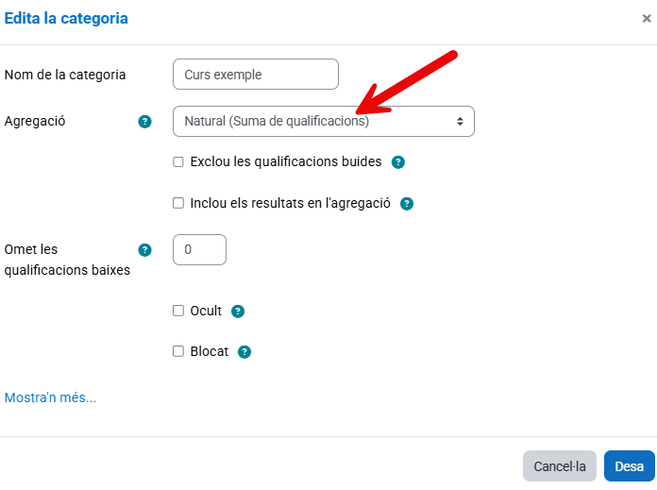Click the Nom de la categoria label
The width and height of the screenshot is (657, 490).
(65, 75)
